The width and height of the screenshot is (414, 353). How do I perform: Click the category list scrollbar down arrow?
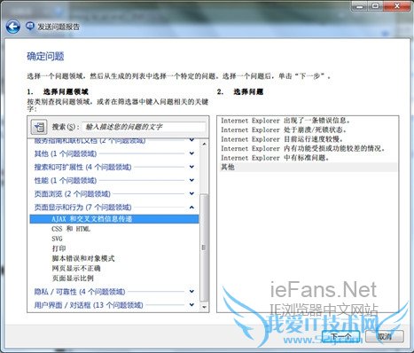coord(204,307)
